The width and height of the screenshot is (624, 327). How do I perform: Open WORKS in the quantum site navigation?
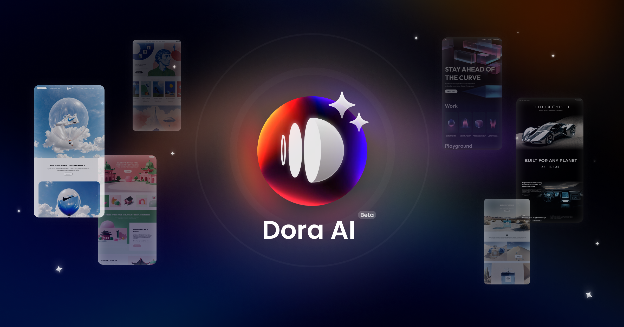point(484,40)
